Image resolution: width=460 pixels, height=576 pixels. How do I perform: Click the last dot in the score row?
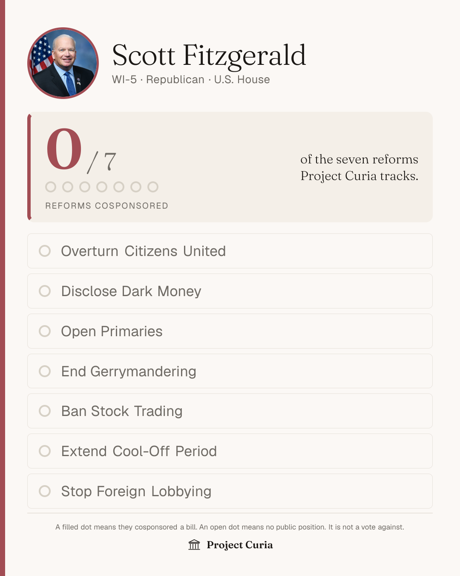click(x=153, y=187)
